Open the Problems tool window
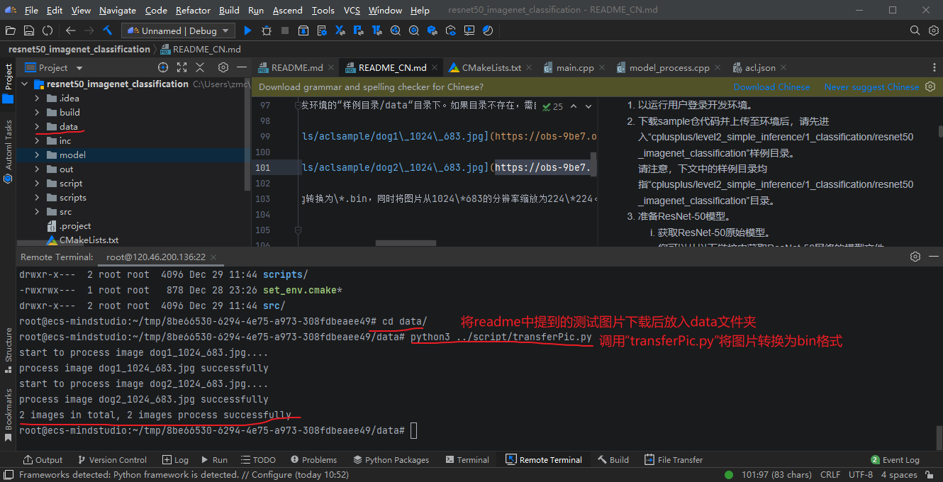943x482 pixels. pyautogui.click(x=313, y=460)
